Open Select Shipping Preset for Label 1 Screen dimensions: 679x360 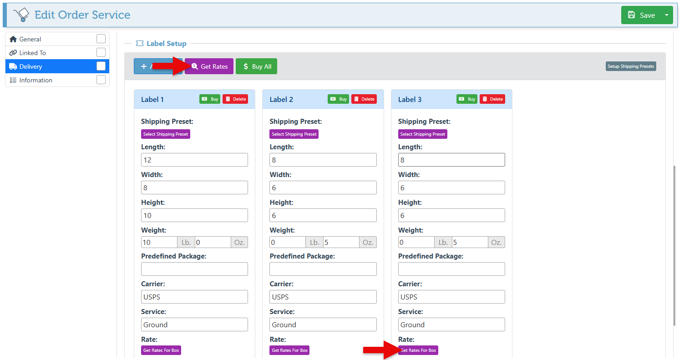click(x=165, y=134)
